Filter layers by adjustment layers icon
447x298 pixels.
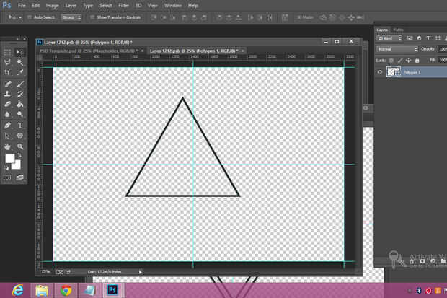tap(419, 38)
